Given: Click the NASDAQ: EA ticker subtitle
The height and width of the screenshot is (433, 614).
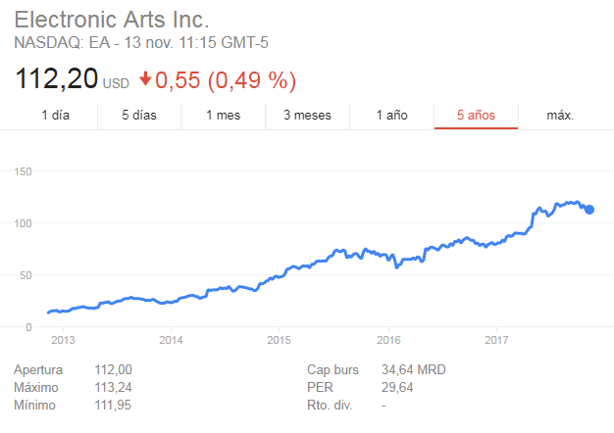Looking at the screenshot, I should (x=141, y=43).
